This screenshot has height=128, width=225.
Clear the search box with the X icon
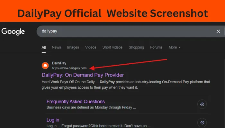click(218, 31)
